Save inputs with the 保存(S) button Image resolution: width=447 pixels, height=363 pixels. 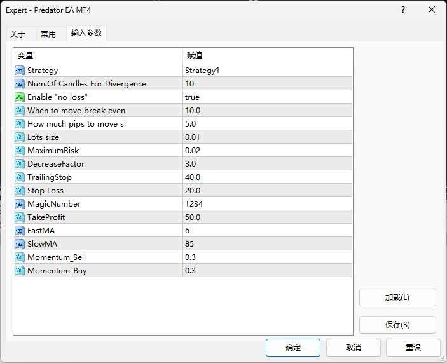pyautogui.click(x=397, y=325)
